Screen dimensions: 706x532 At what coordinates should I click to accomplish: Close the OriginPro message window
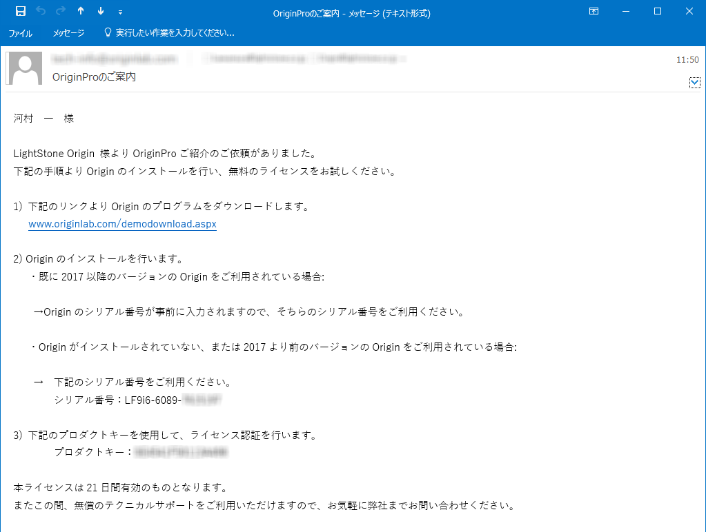click(689, 11)
